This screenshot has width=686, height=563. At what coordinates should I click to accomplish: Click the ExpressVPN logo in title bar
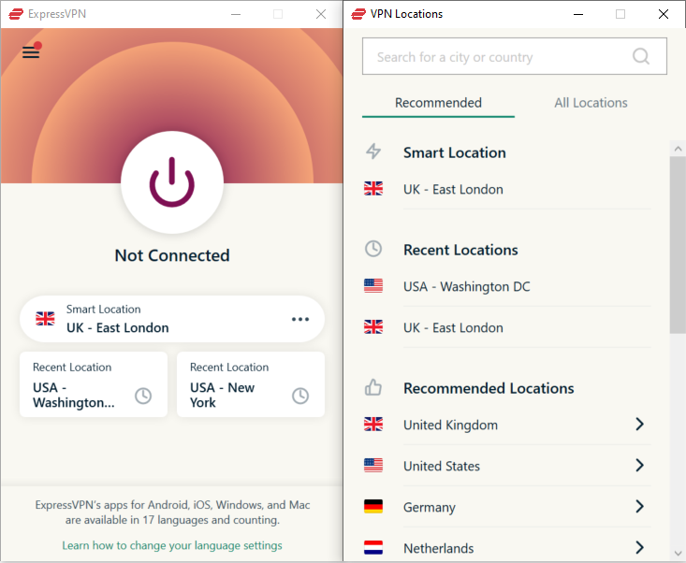[x=16, y=14]
